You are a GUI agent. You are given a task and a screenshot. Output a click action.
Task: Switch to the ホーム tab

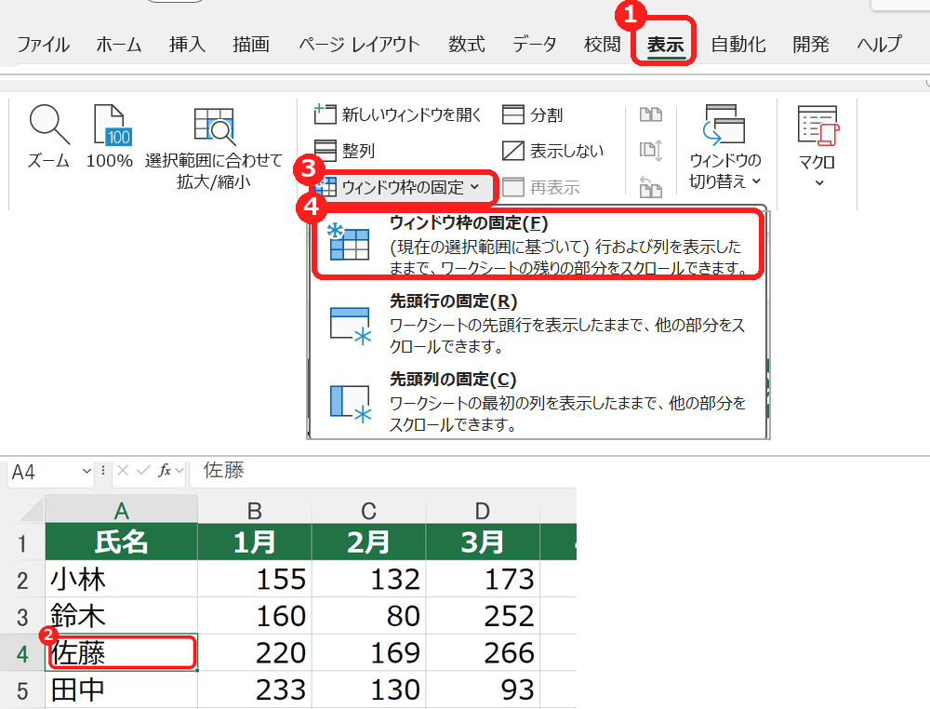click(x=119, y=45)
